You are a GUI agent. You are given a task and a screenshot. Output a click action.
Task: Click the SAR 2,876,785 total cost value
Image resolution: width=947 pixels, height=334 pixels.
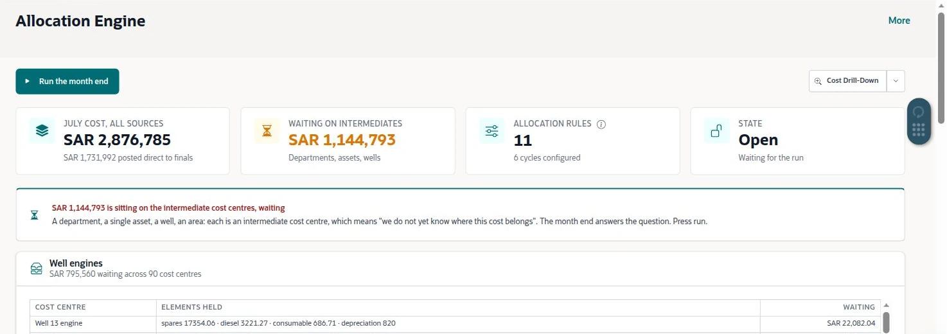click(117, 140)
